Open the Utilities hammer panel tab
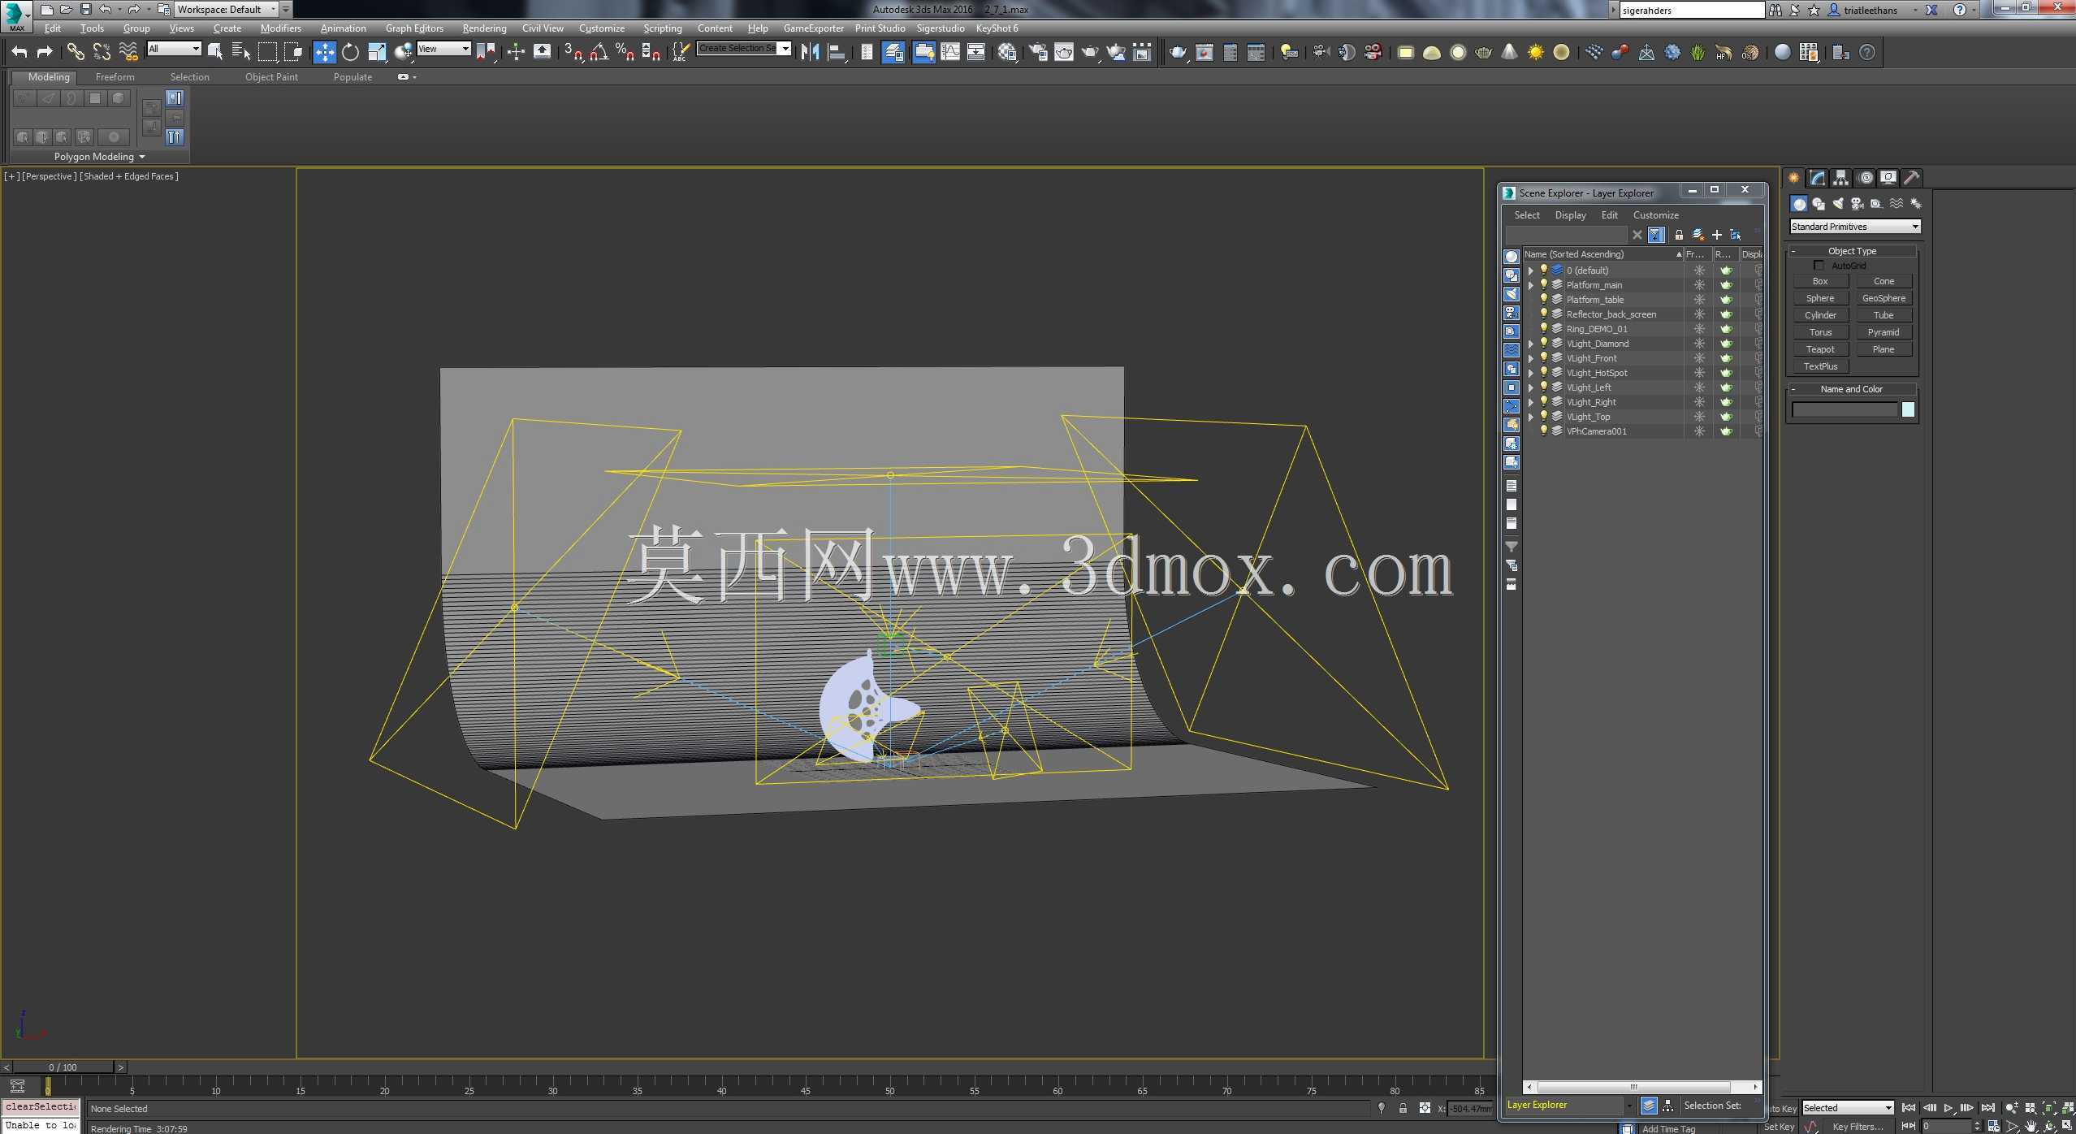This screenshot has height=1134, width=2076. click(x=1912, y=177)
